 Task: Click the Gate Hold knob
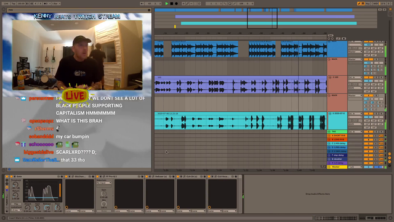pyautogui.click(x=37, y=208)
